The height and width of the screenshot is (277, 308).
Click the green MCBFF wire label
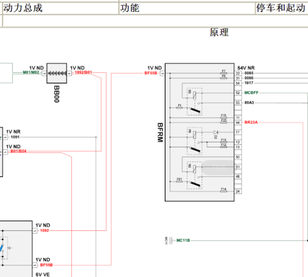(251, 93)
